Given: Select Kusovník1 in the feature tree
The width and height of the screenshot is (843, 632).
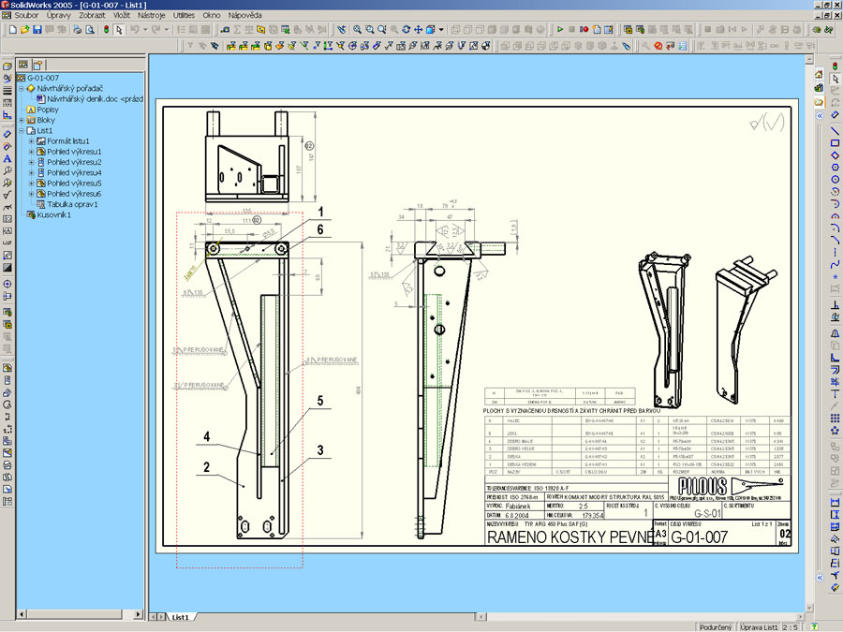Looking at the screenshot, I should 53,214.
